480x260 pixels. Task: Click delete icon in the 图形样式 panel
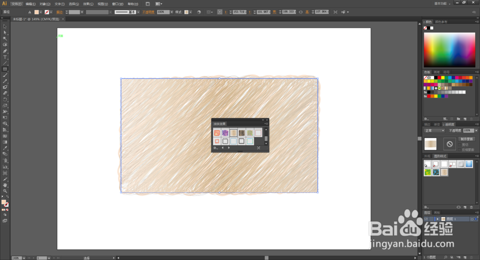[471, 207]
